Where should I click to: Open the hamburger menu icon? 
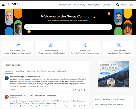[3, 5]
